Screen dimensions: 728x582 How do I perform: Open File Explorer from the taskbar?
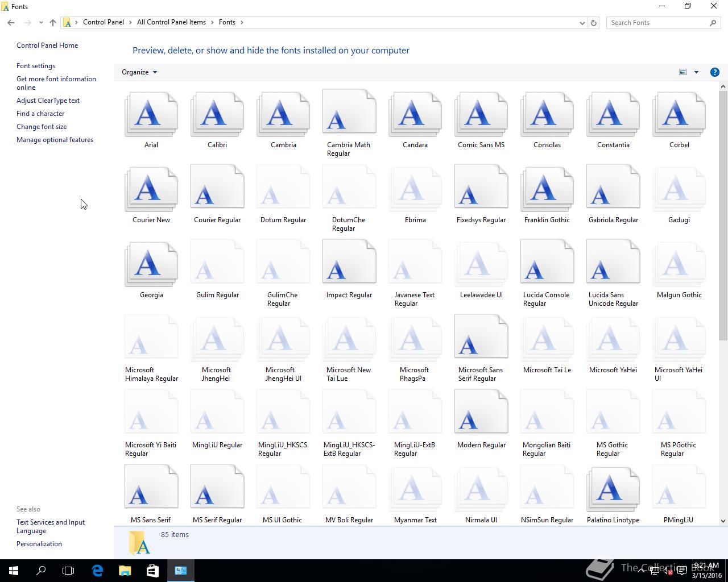[x=125, y=571]
